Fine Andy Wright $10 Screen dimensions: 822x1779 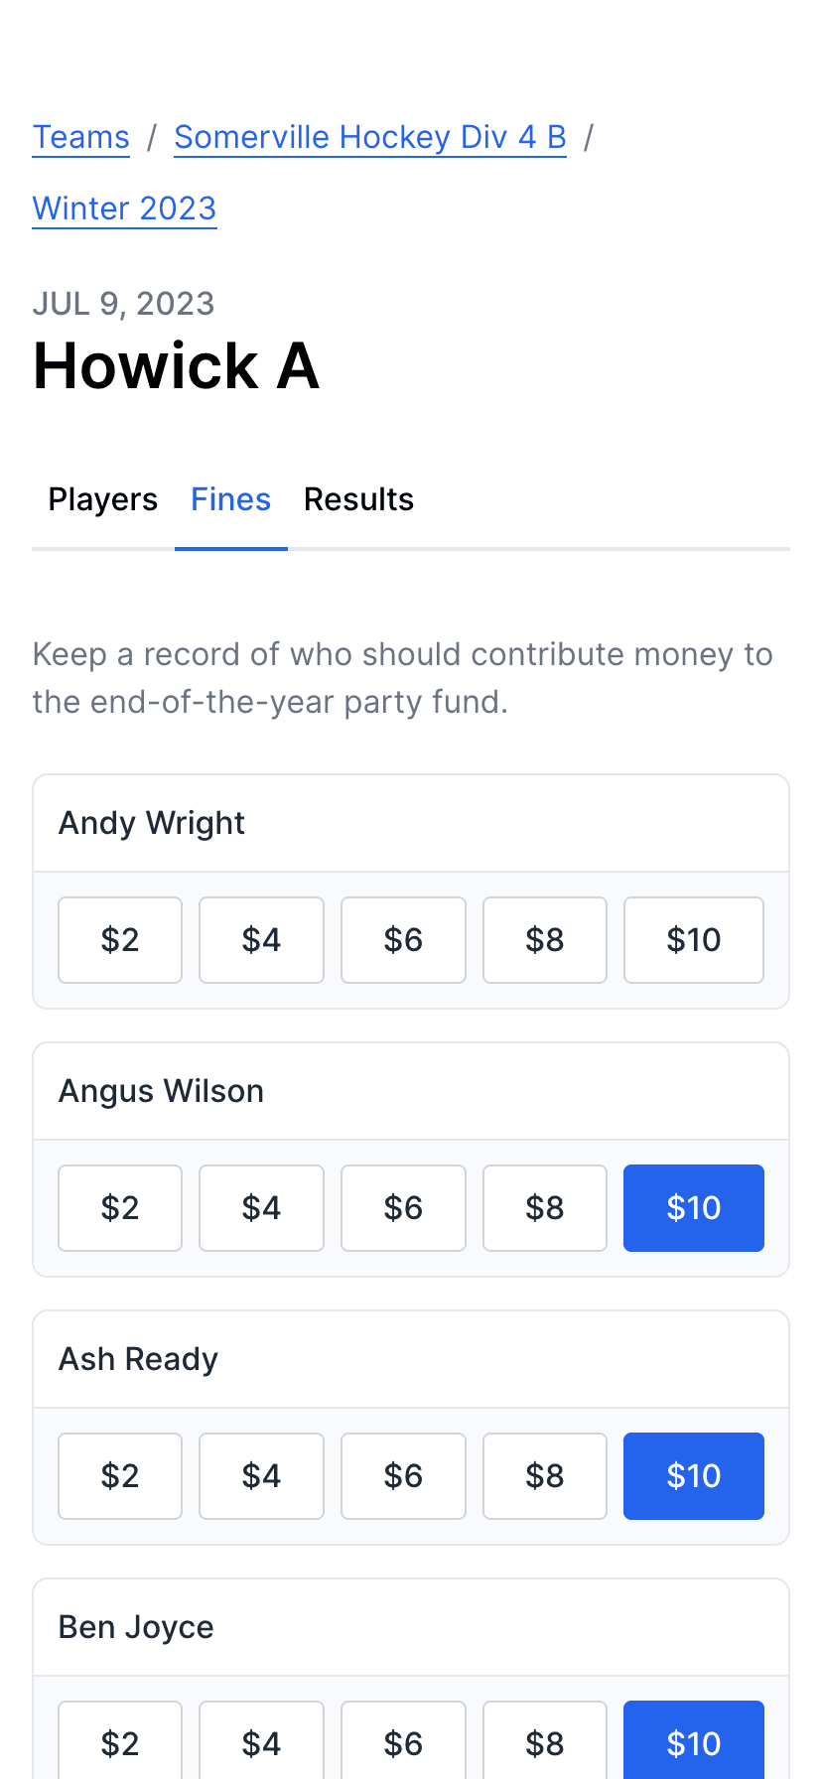click(693, 940)
